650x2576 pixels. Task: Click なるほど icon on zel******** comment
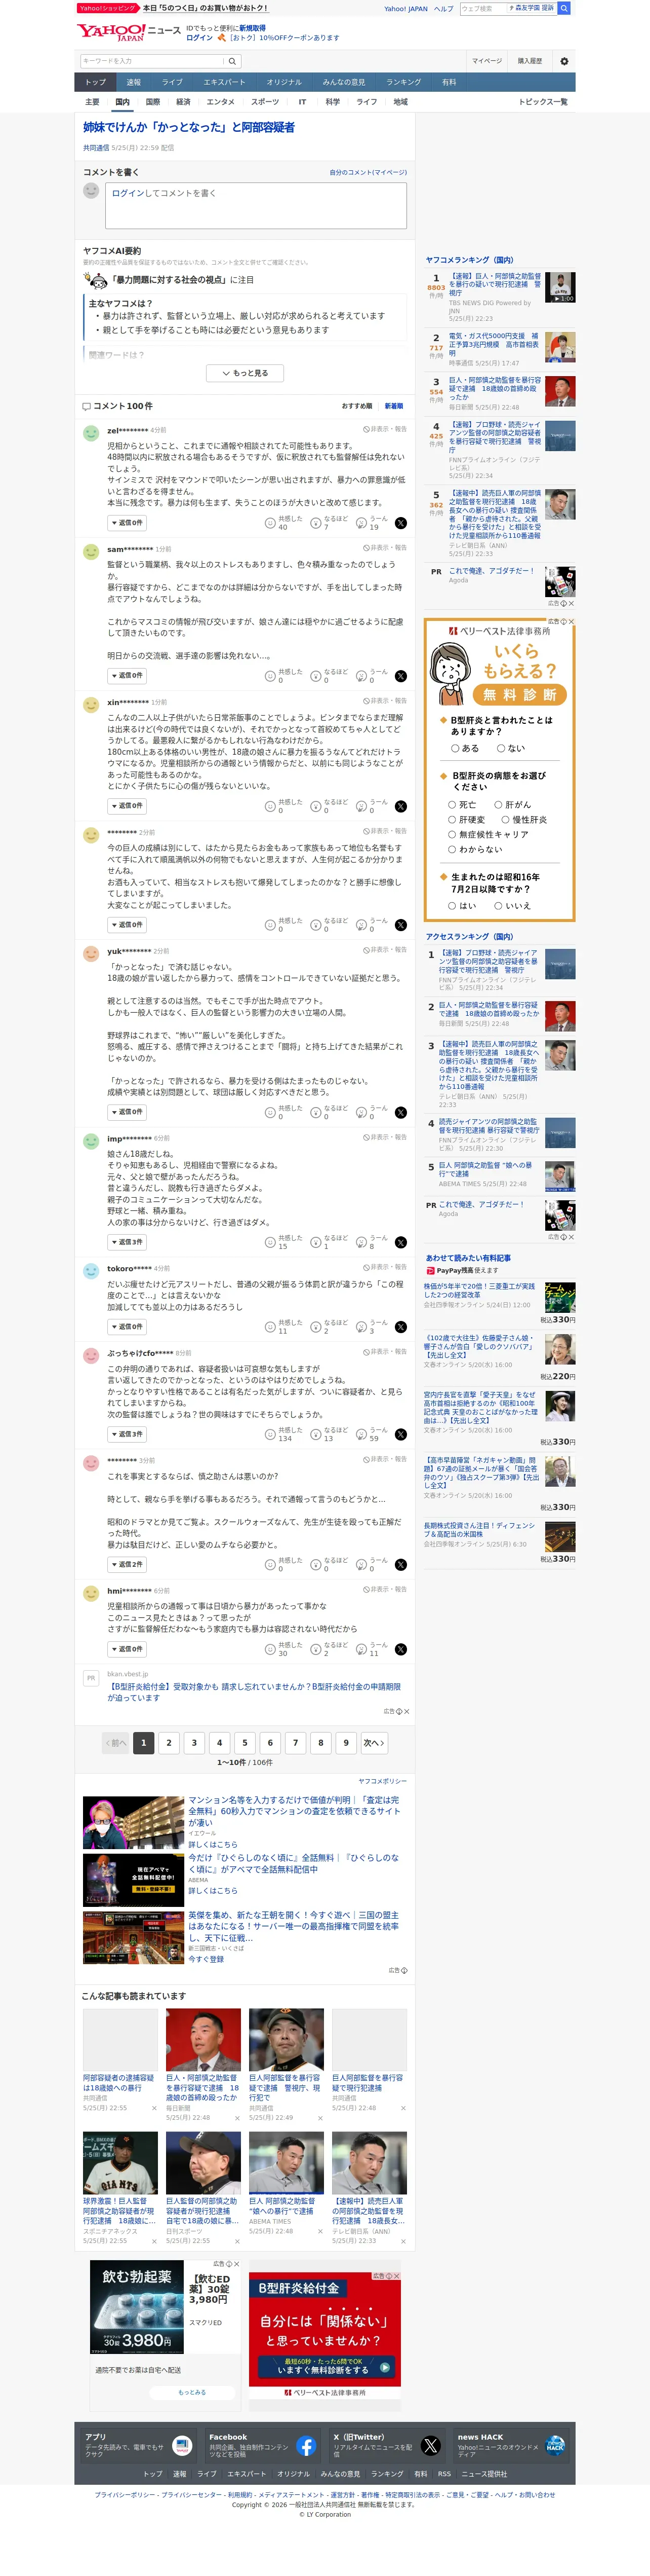[315, 523]
